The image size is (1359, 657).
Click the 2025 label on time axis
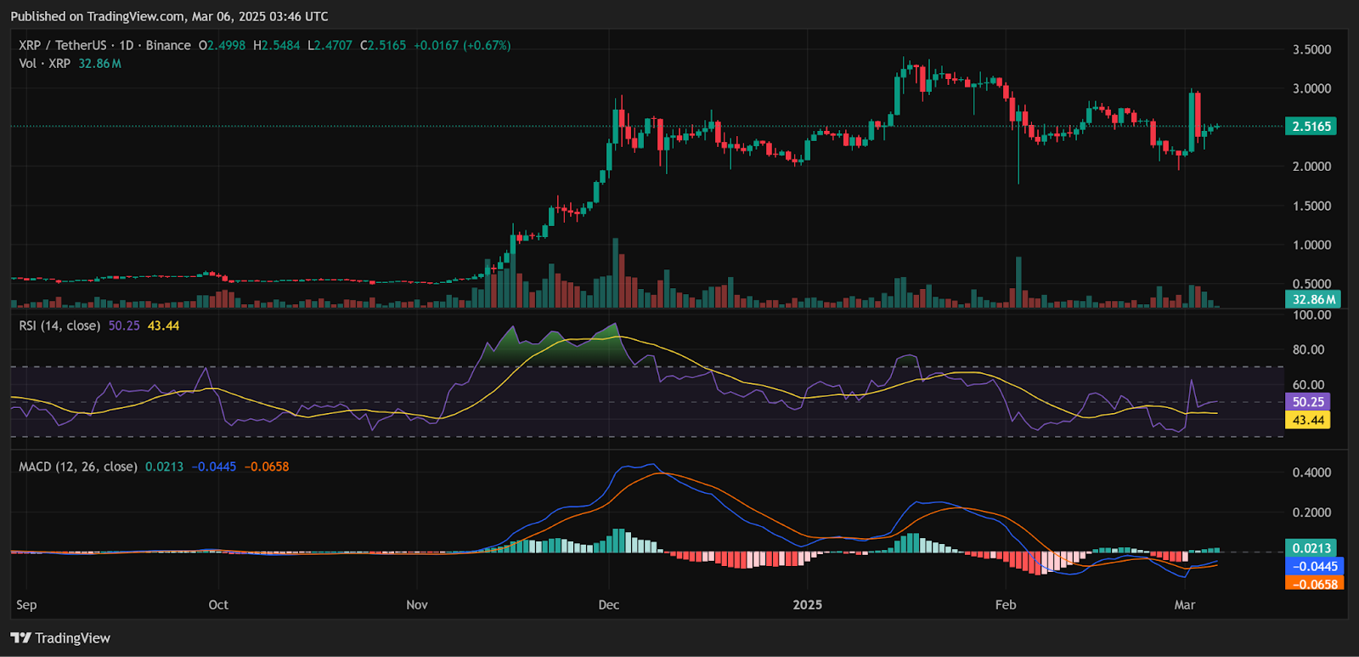pyautogui.click(x=807, y=605)
